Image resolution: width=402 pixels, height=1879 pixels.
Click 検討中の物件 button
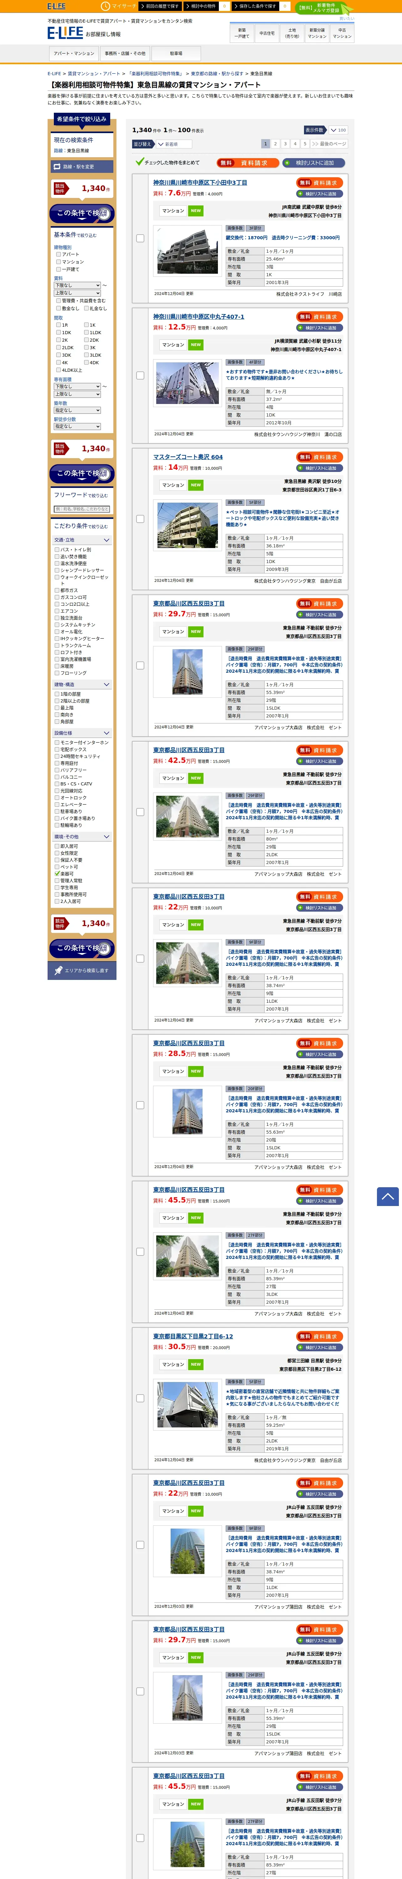tap(201, 6)
